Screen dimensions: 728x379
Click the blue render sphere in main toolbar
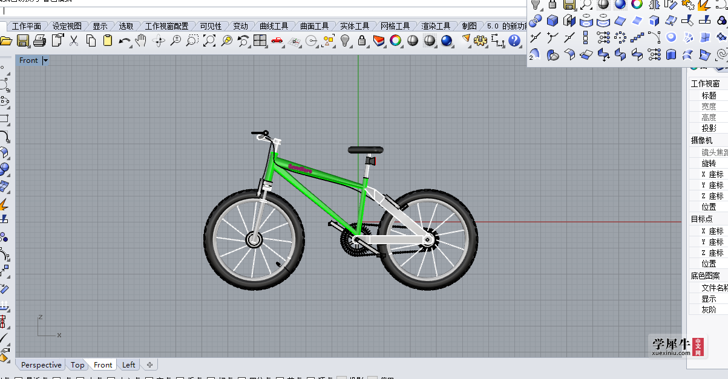[x=447, y=41]
